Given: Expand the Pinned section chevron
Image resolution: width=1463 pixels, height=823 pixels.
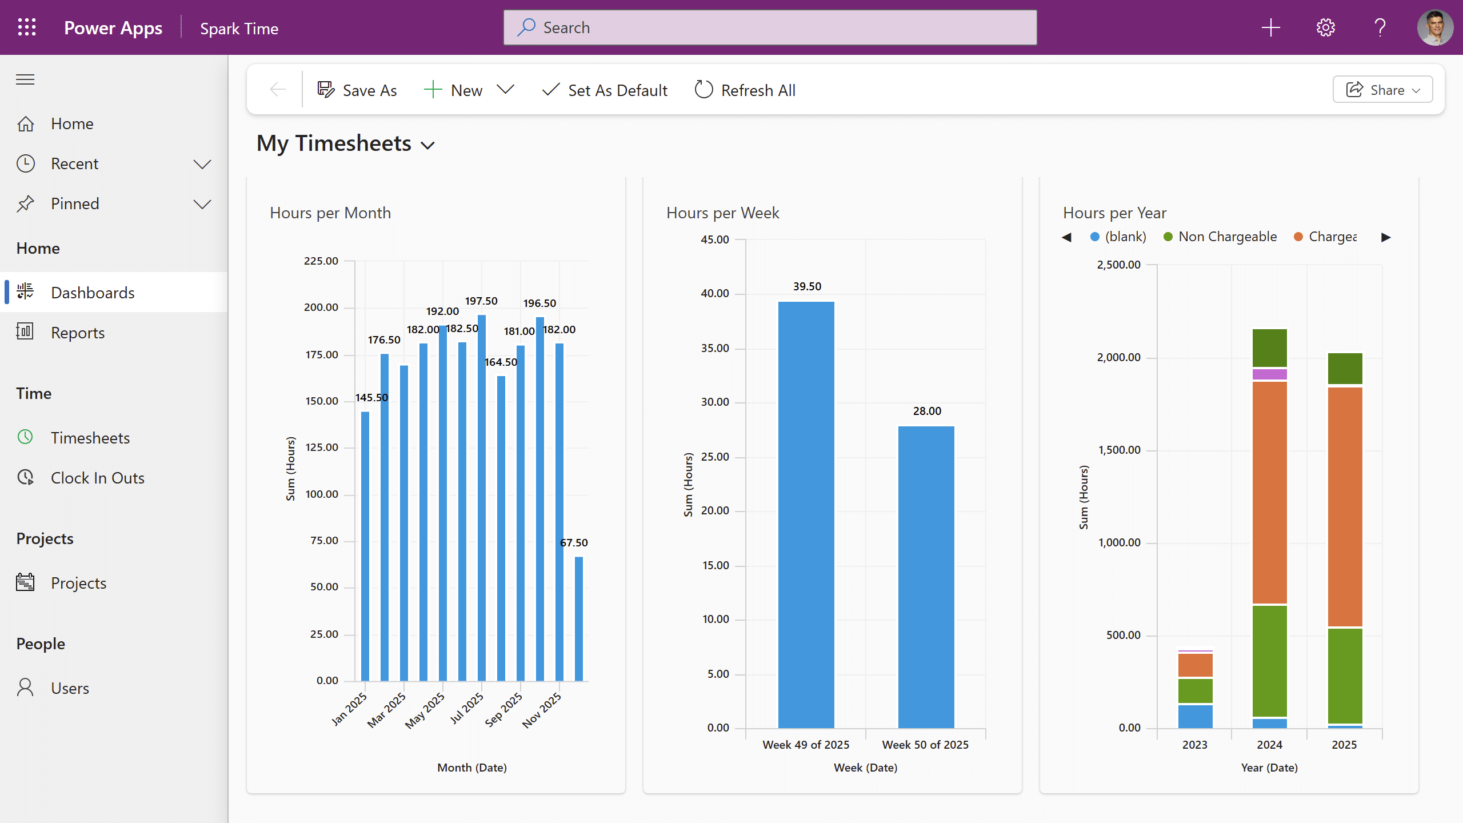Looking at the screenshot, I should (x=202, y=204).
